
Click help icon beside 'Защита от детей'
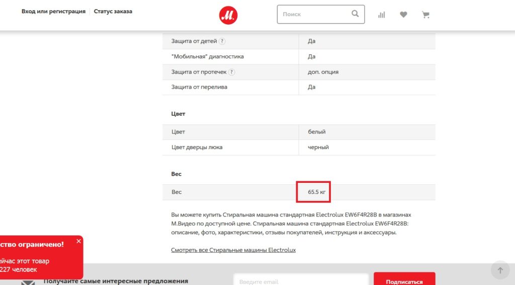(x=222, y=41)
